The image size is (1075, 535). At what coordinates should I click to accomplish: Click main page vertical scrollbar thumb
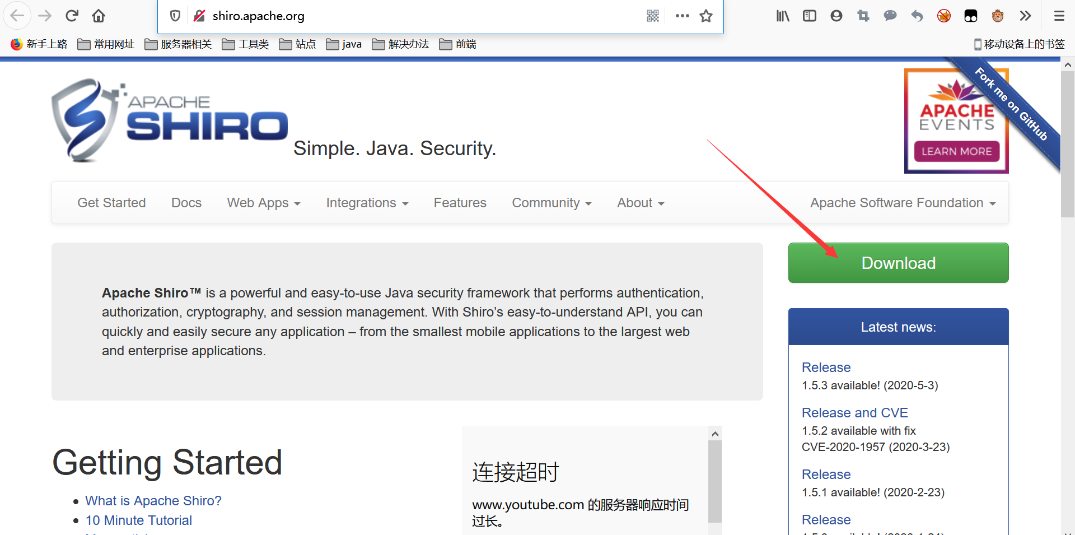[1068, 145]
